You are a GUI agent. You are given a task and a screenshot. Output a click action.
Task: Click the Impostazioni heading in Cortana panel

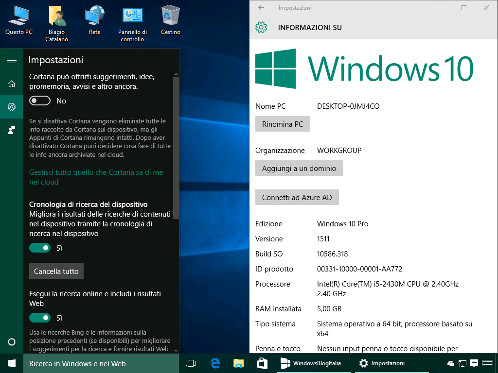tap(56, 60)
